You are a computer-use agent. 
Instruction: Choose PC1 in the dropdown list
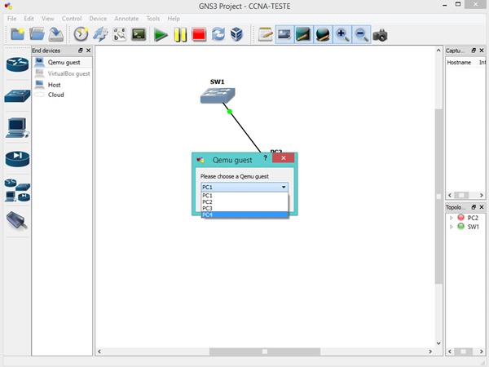(x=244, y=196)
